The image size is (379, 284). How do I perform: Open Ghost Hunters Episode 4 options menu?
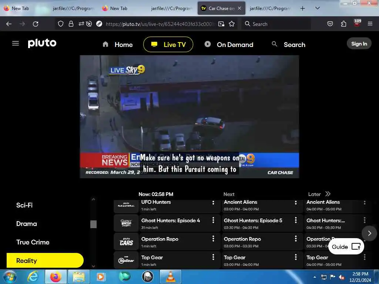click(x=213, y=220)
